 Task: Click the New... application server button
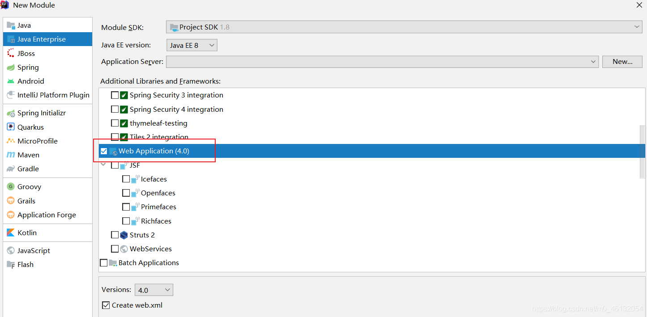click(622, 62)
